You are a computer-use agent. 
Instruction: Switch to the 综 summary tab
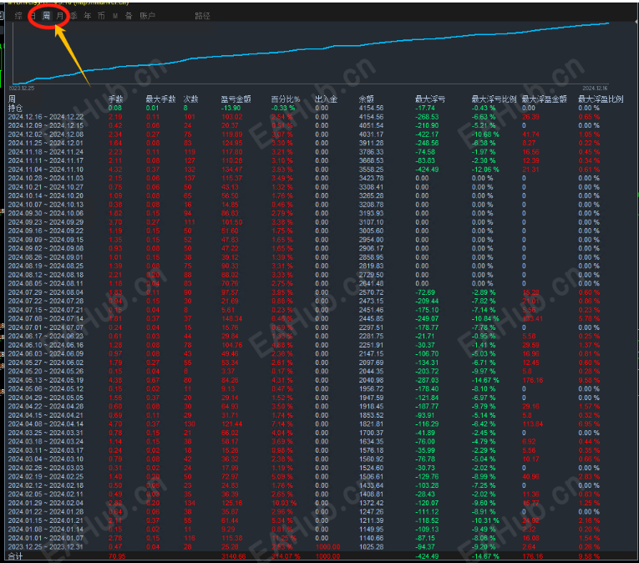[18, 16]
